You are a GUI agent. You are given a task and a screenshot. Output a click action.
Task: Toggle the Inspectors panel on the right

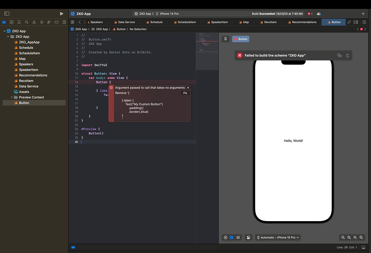coord(364,22)
